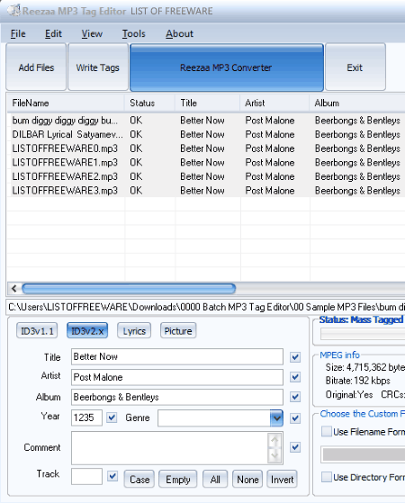Sort by Album column header
This screenshot has width=405, height=503.
(x=357, y=103)
